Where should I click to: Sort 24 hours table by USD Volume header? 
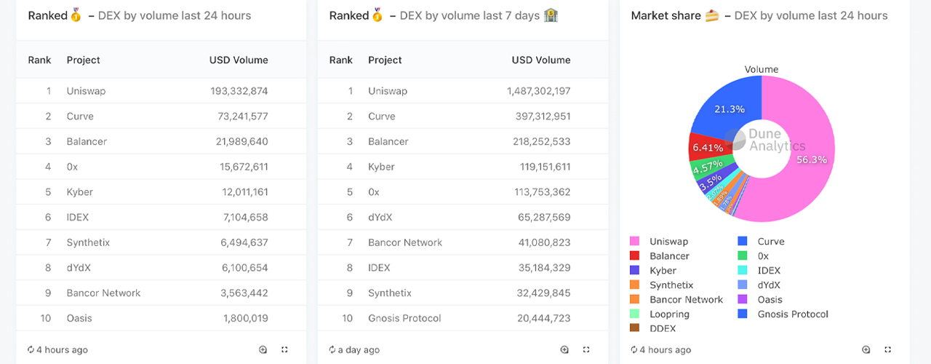point(239,60)
